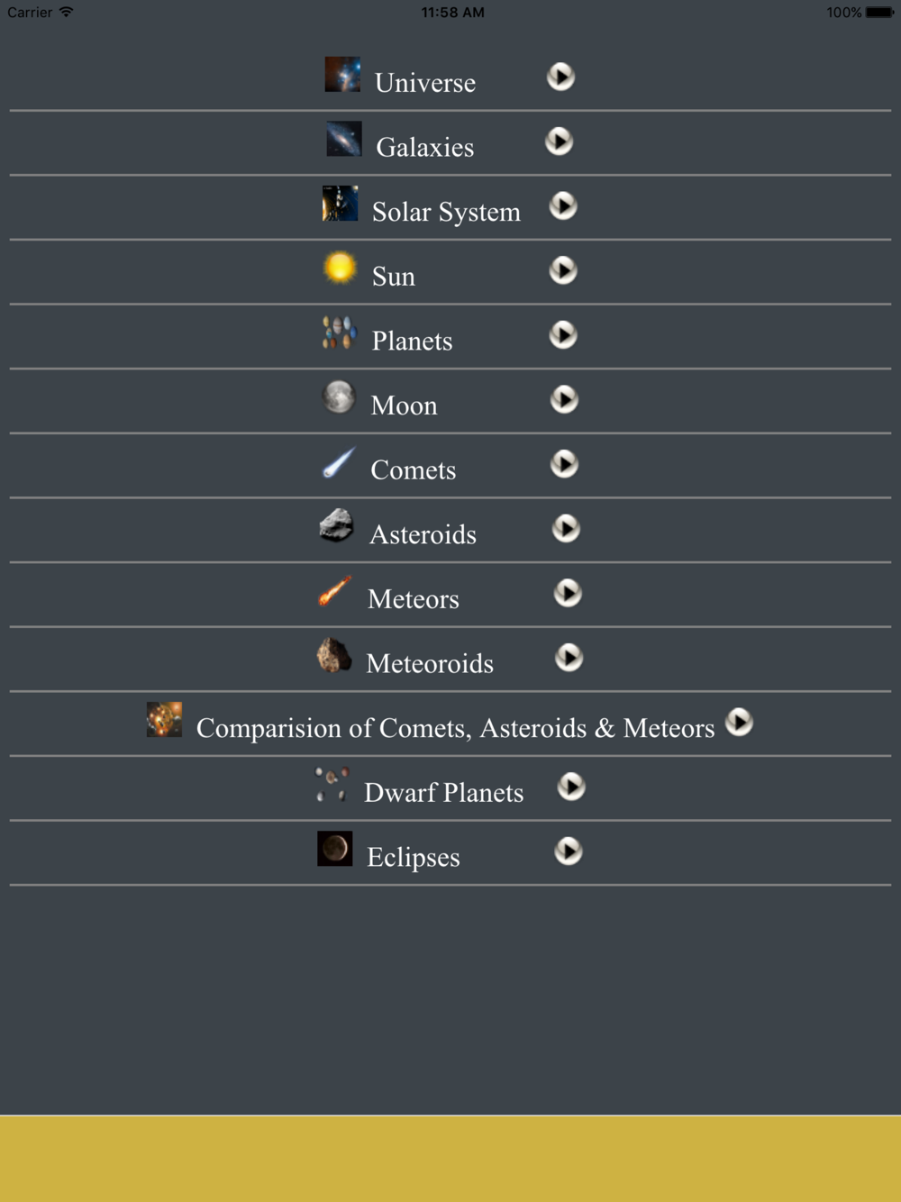The height and width of the screenshot is (1202, 901).
Task: Open the Comparision of Comets, Asteroids & Meteors entry
Action: (x=455, y=727)
